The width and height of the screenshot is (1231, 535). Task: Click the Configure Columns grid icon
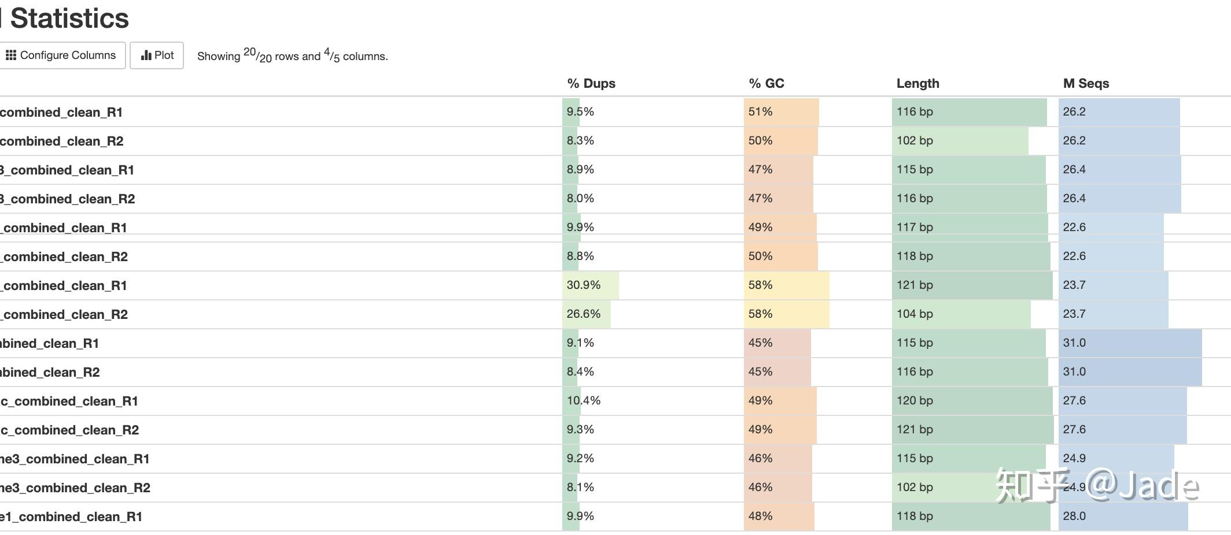coord(11,55)
